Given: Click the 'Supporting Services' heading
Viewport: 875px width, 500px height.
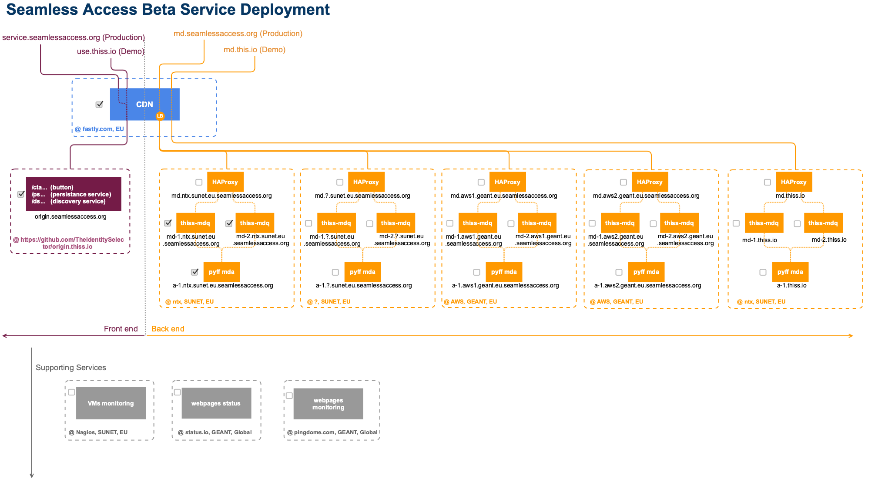Looking at the screenshot, I should 71,368.
